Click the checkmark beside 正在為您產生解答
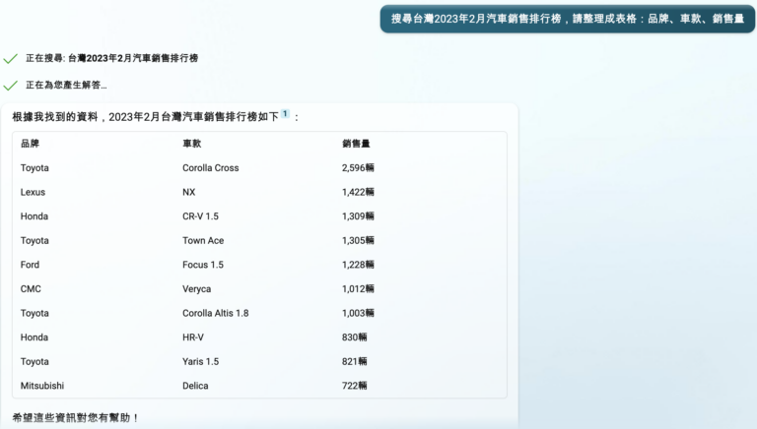Viewport: 757px width, 429px height. coord(10,86)
